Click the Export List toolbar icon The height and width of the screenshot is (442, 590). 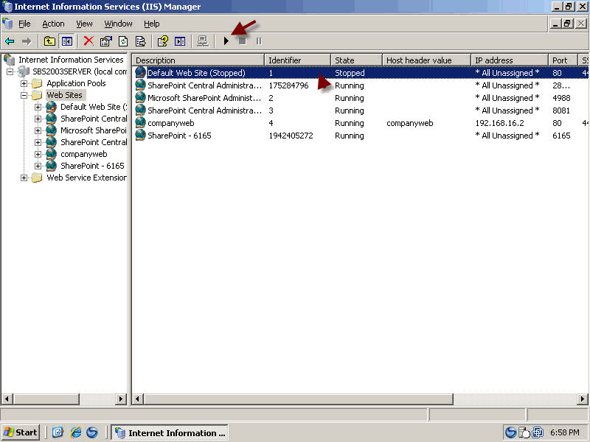[x=140, y=41]
